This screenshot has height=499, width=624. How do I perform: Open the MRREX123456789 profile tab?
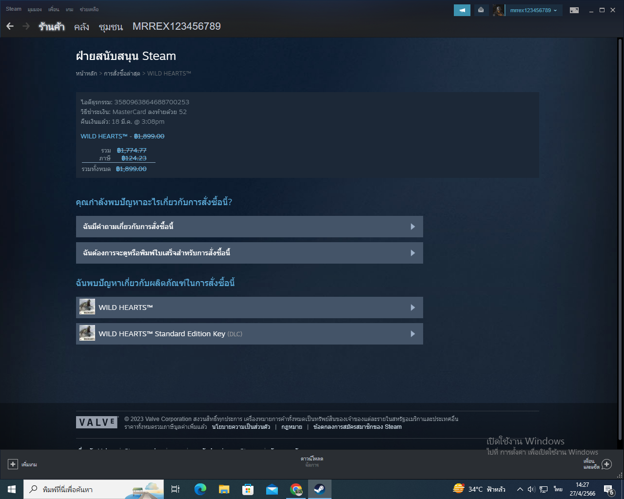pos(176,26)
